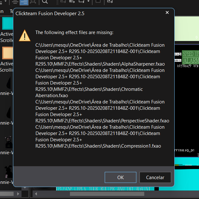Select the magnifier zoom tool in toolbar
The width and height of the screenshot is (199, 199).
point(45,2)
